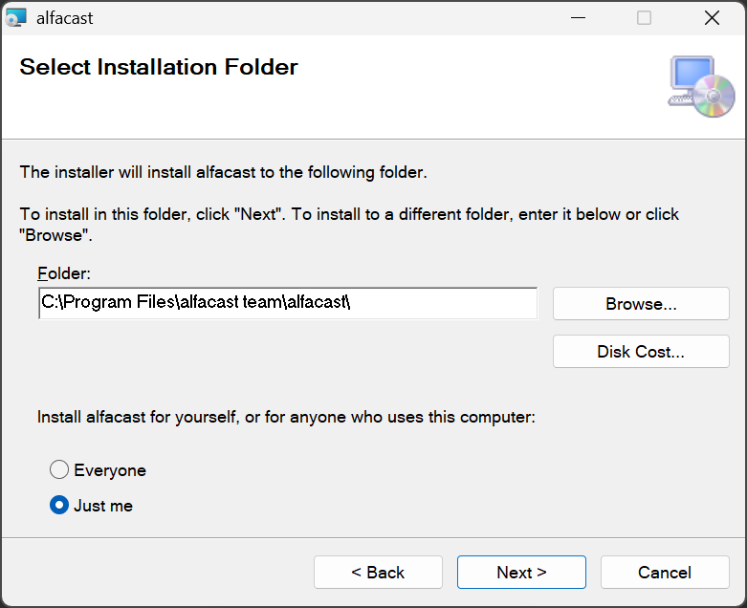747x608 pixels.
Task: Close the alfacast installer window
Action: pyautogui.click(x=712, y=18)
